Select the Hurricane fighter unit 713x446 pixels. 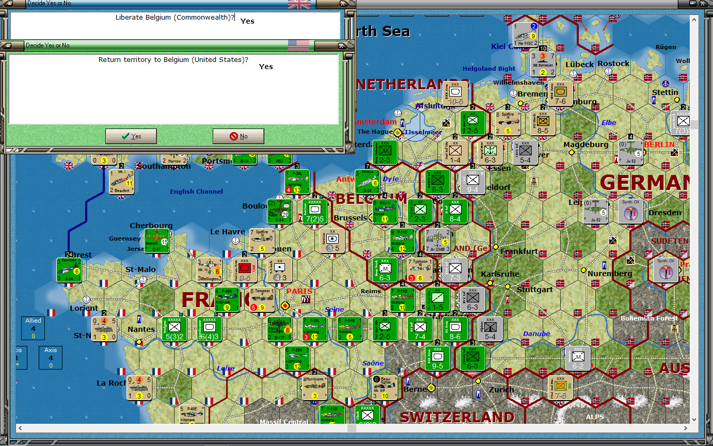coord(315,388)
